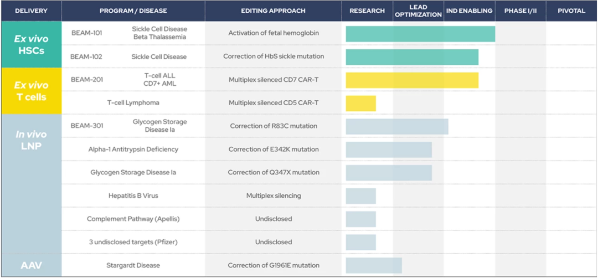Click the PHASE I/II column header
The height and width of the screenshot is (278, 598).
point(520,11)
